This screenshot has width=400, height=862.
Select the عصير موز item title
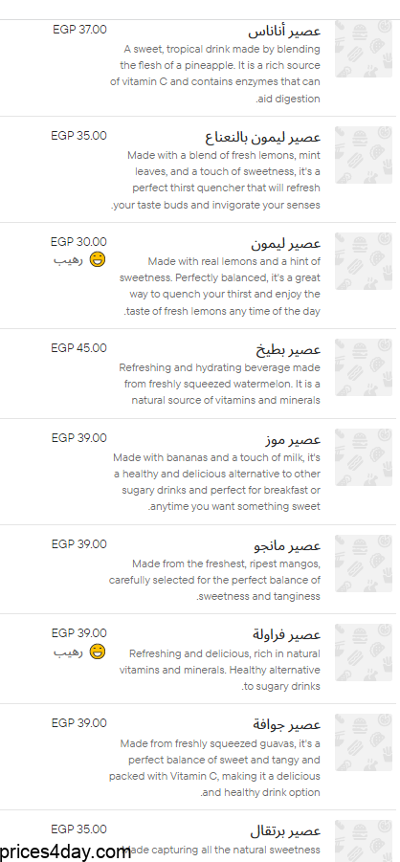point(292,439)
